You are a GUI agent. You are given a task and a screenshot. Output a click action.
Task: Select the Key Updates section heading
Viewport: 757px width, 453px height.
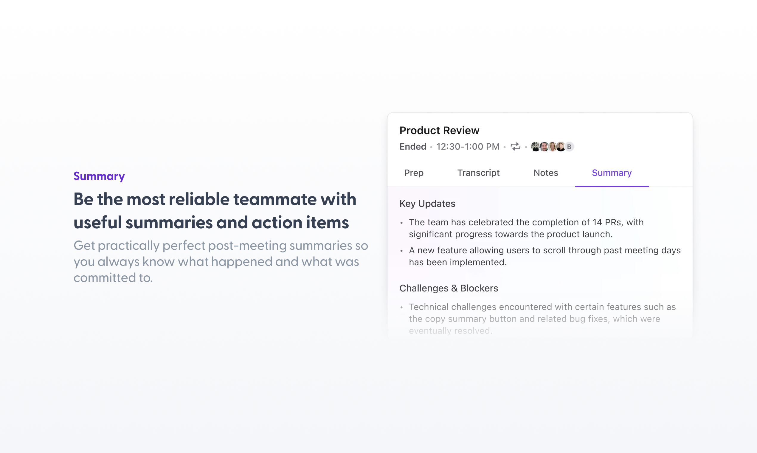click(427, 204)
